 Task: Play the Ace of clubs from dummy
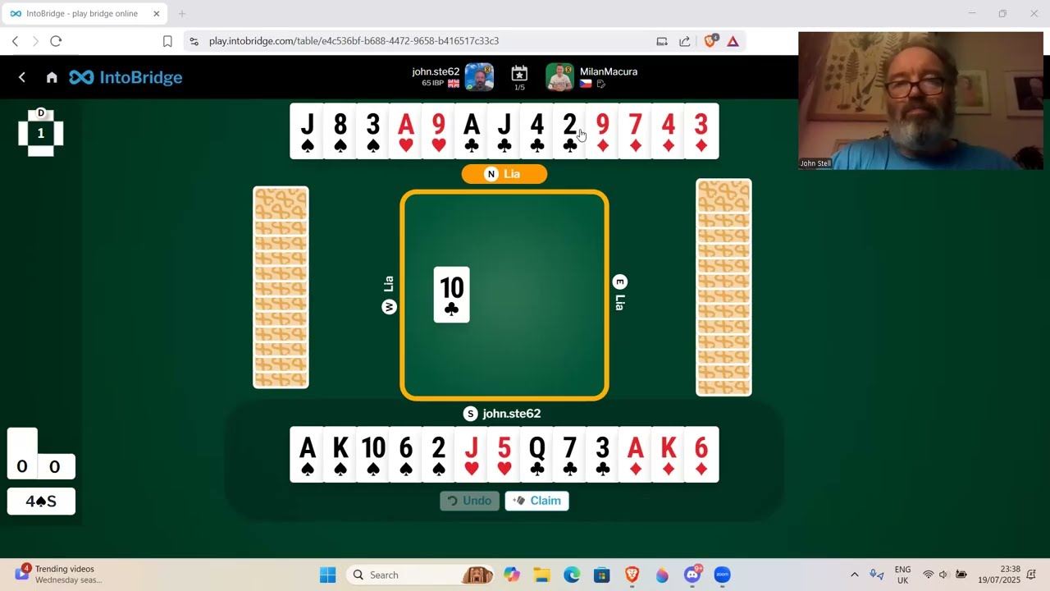tap(471, 131)
